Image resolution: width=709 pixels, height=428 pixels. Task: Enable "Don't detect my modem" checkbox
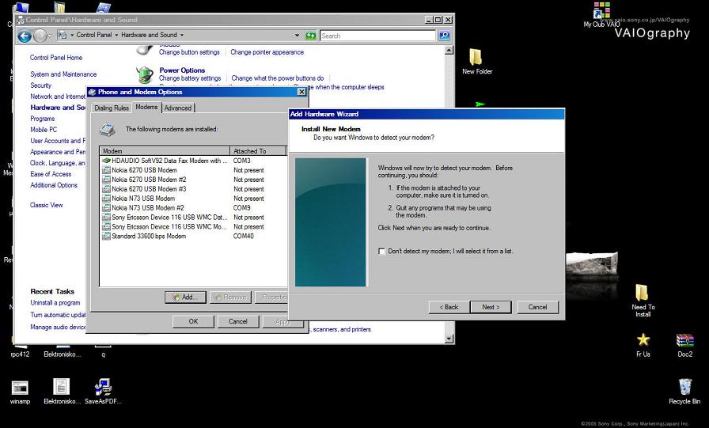pos(382,252)
